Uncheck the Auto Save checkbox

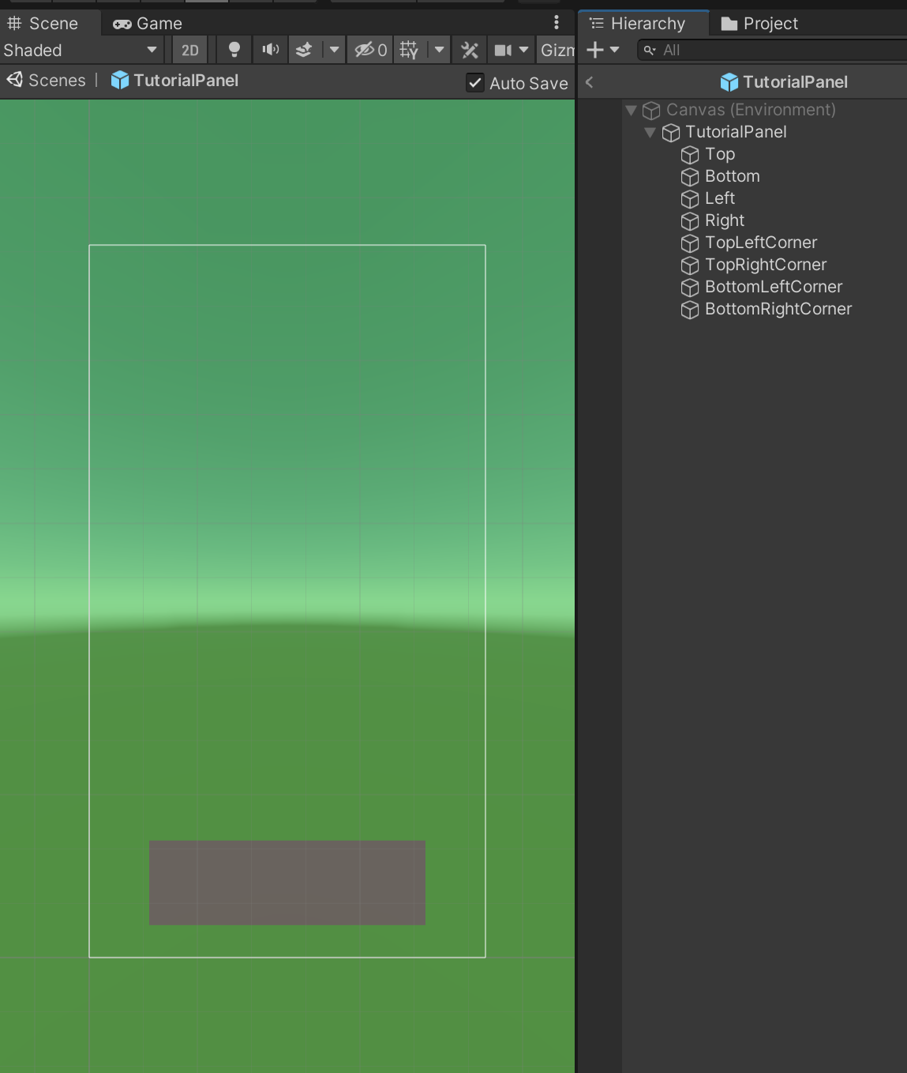(475, 83)
